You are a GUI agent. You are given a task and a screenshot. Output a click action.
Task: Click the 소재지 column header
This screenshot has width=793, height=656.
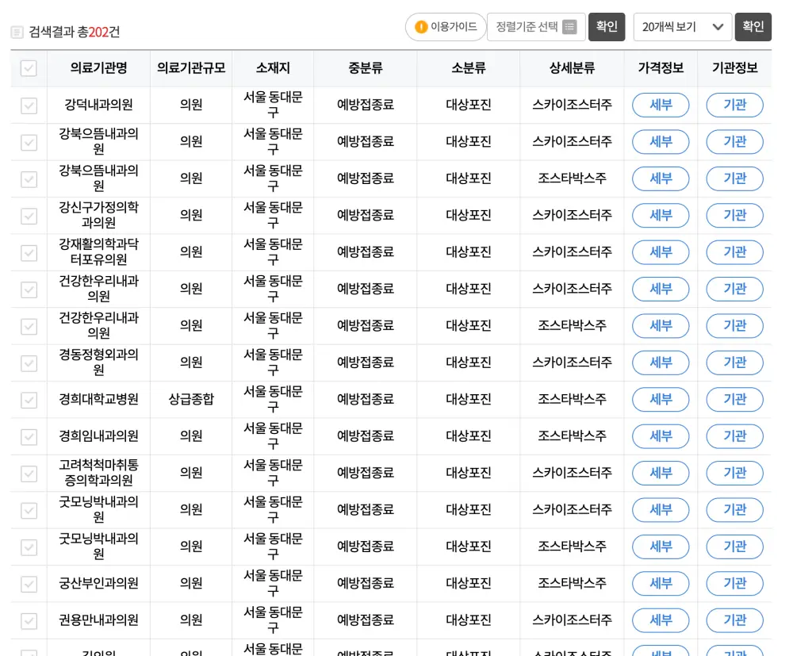[273, 67]
